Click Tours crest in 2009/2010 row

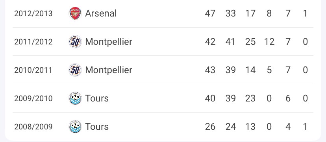[x=75, y=98]
